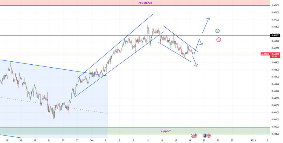Open the rightmost US flag economic event icon

(x=209, y=136)
